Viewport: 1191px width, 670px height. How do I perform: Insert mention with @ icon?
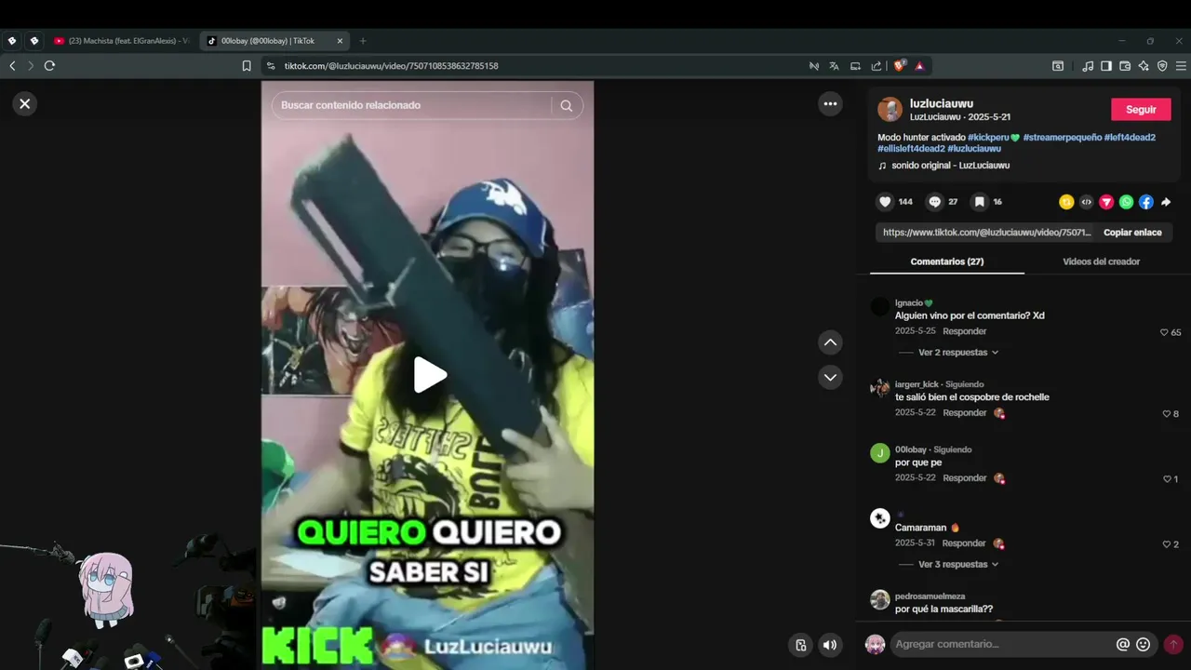[x=1123, y=644]
